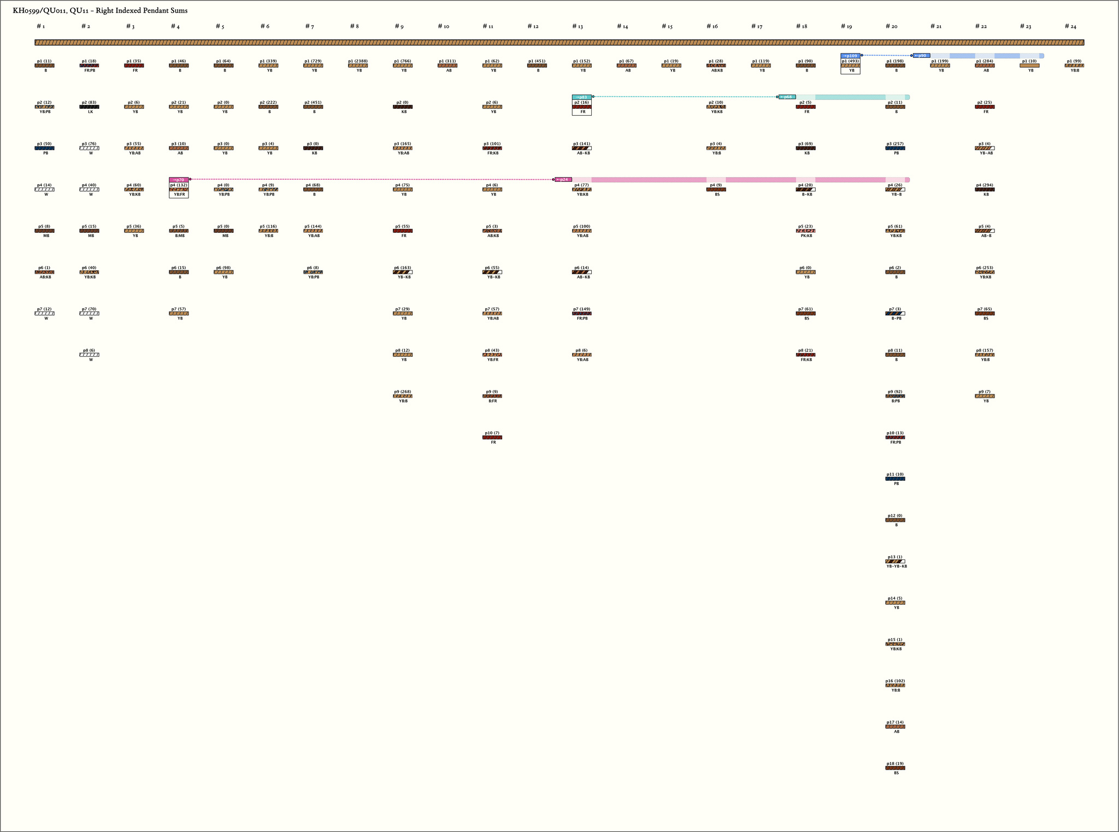Click the # 12 column header
1119x832 pixels.
[533, 26]
